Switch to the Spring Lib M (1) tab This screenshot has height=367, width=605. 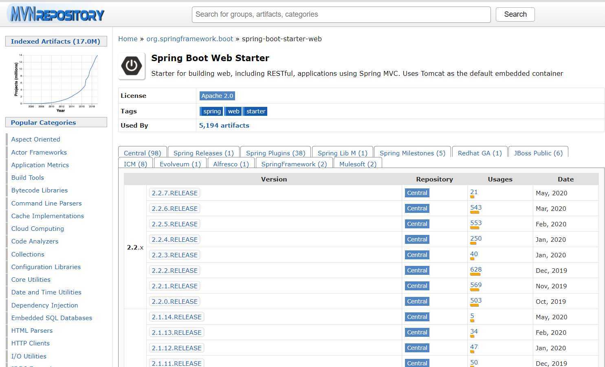point(342,153)
